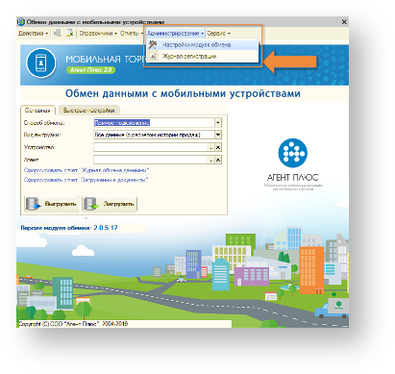Viewport: 395px width, 374px height.
Task: Open the Отчеты menu
Action: point(132,33)
